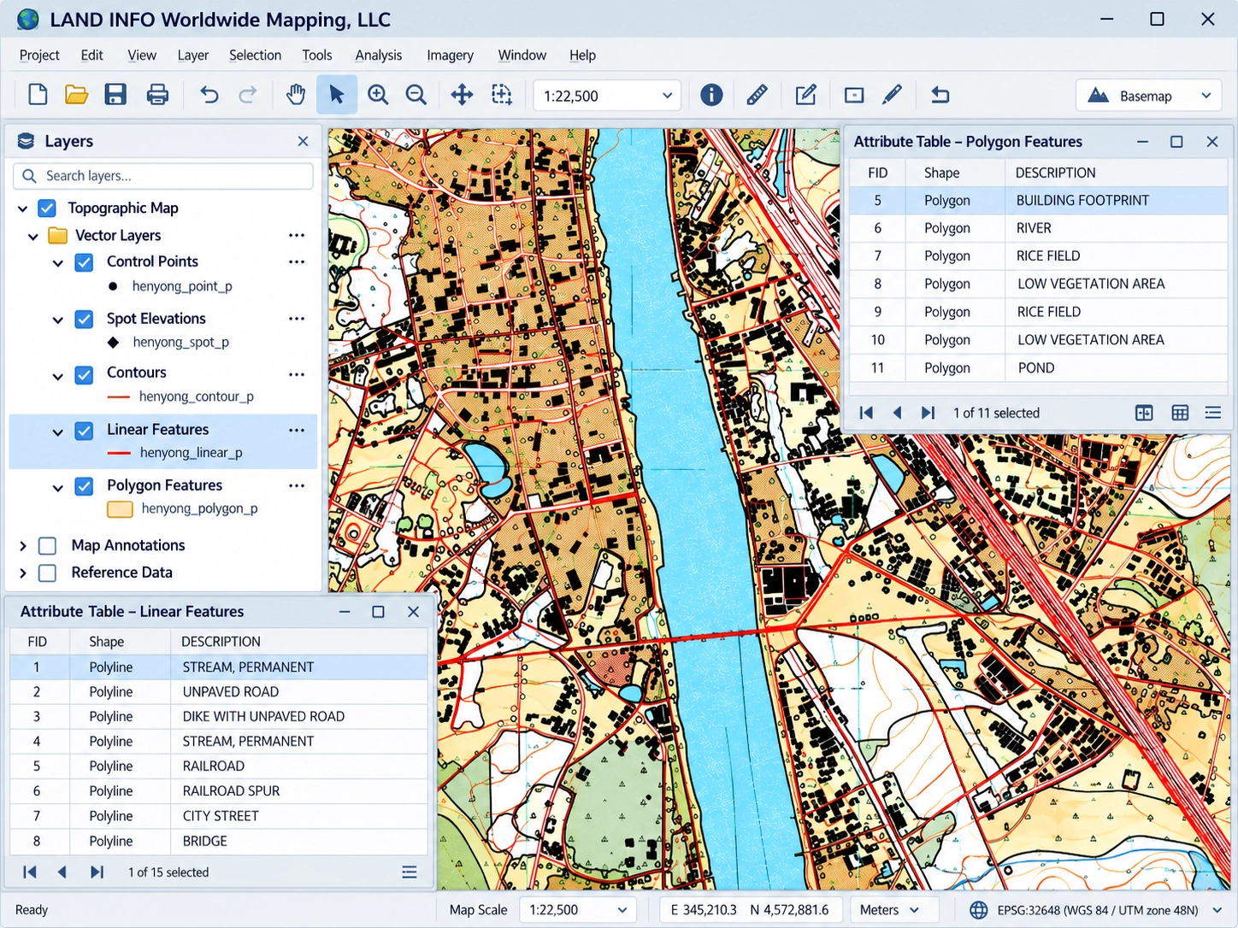
Task: Enable the Reference Data checkbox
Action: [48, 573]
